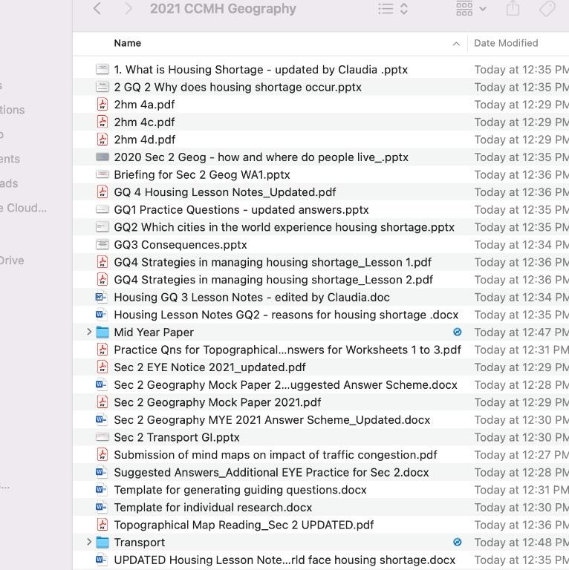Image resolution: width=569 pixels, height=570 pixels.
Task: Click the PDF icon for 2hm 4a.pdf
Action: point(103,105)
